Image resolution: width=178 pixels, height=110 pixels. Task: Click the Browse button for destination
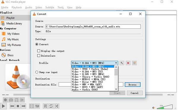point(133,85)
